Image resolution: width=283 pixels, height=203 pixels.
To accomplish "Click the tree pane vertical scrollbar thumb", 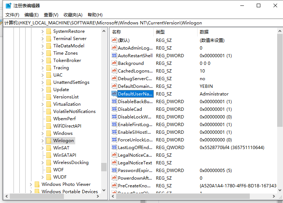I will pyautogui.click(x=104, y=167).
